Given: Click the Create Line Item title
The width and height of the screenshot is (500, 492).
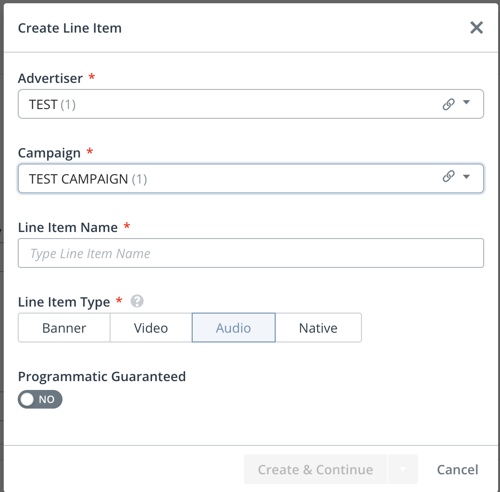Looking at the screenshot, I should tap(70, 28).
